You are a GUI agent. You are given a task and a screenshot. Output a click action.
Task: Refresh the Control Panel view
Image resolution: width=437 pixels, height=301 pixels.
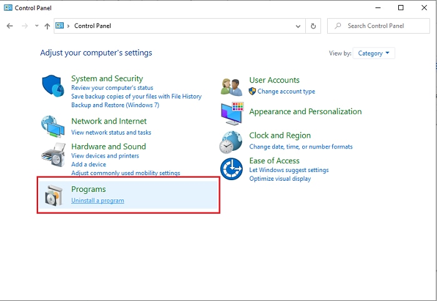(313, 26)
